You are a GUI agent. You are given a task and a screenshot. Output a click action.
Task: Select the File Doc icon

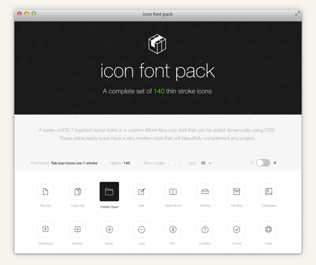tap(45, 191)
